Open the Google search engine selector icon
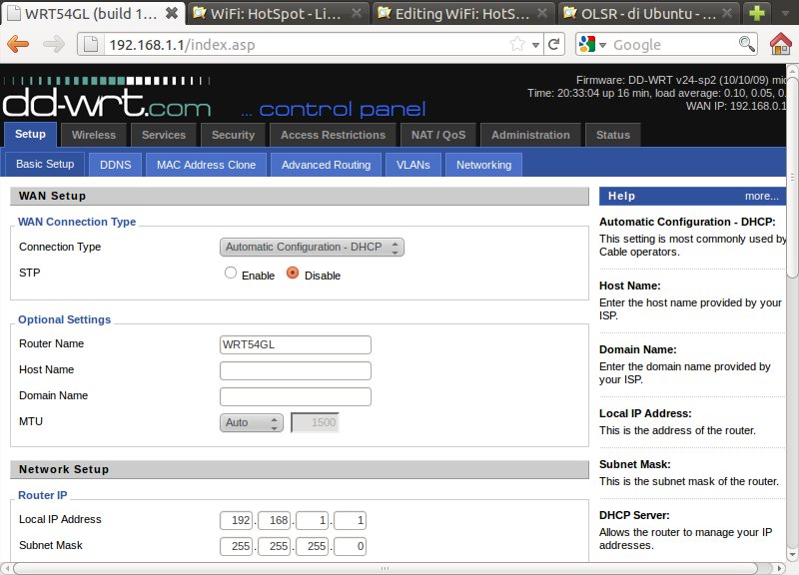 pyautogui.click(x=587, y=44)
